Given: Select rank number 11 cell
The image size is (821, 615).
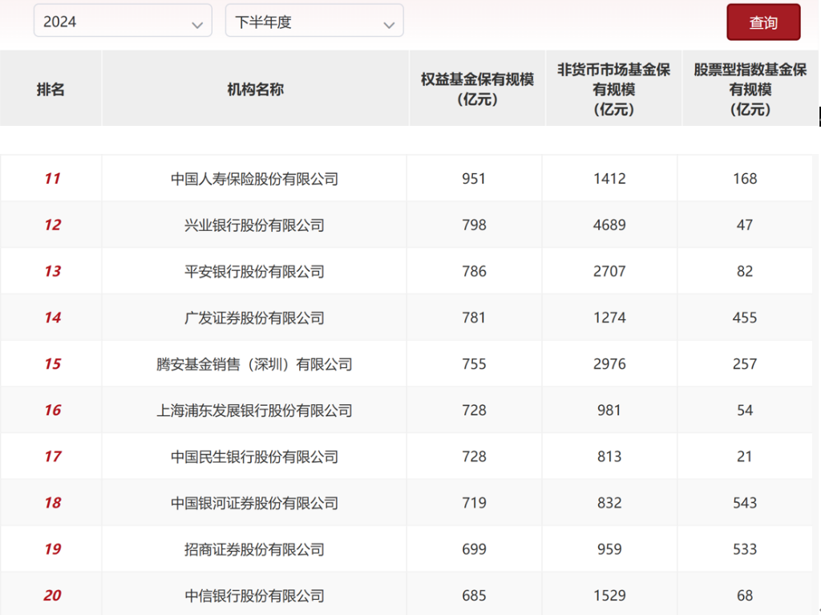Looking at the screenshot, I should (x=51, y=178).
